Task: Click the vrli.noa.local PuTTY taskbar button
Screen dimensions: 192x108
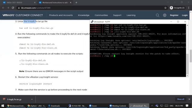Action: click(x=139, y=106)
